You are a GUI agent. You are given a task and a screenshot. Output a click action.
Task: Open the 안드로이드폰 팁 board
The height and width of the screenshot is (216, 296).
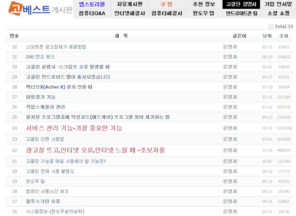pos(241,13)
